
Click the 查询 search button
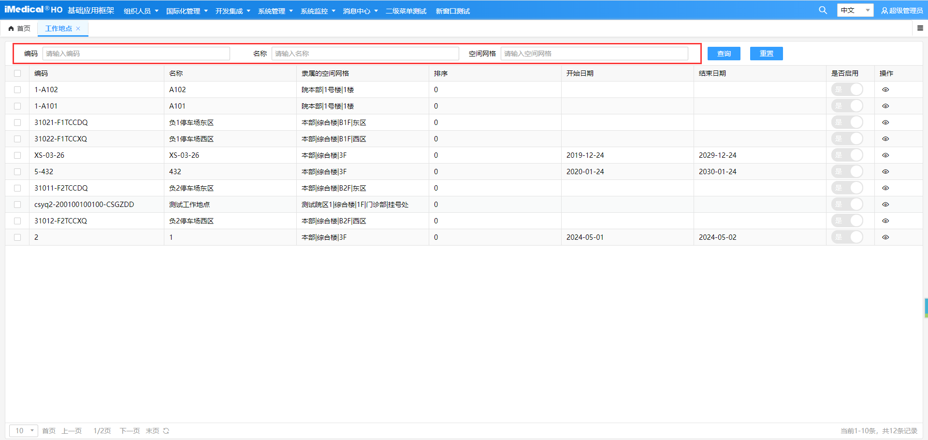(x=724, y=54)
